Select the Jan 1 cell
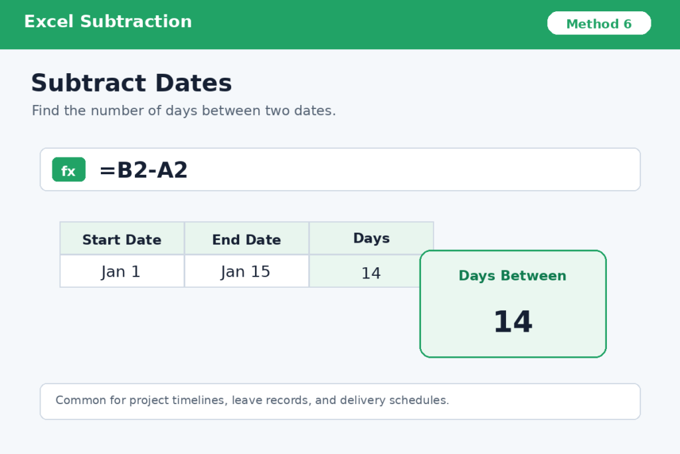This screenshot has height=454, width=680. tap(122, 271)
